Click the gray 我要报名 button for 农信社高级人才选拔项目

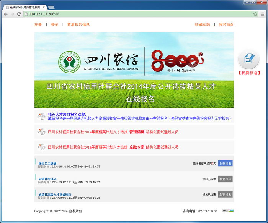[225, 194]
